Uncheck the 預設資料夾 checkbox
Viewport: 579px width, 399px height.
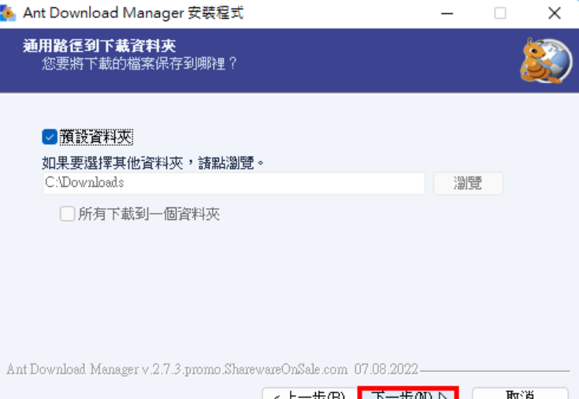coord(50,137)
